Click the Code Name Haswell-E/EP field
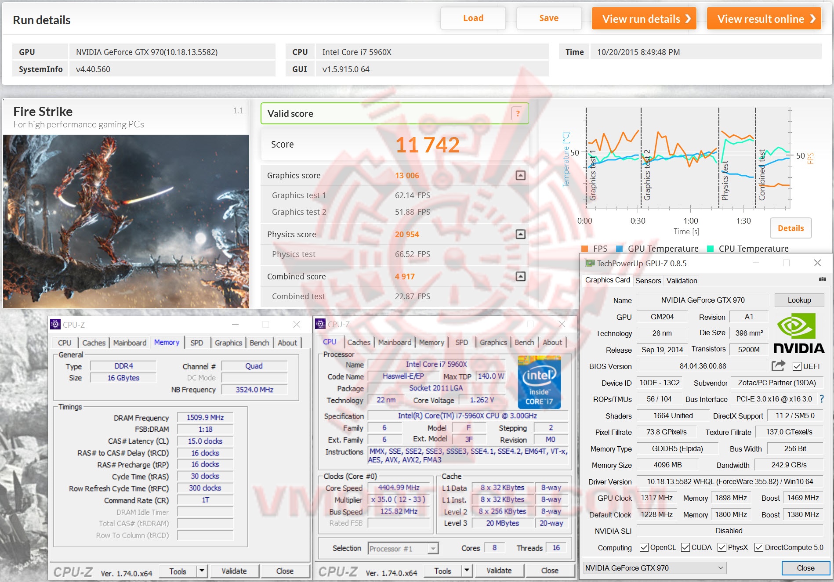 point(403,376)
